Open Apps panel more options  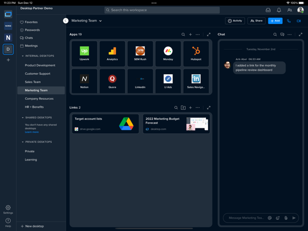pyautogui.click(x=198, y=35)
